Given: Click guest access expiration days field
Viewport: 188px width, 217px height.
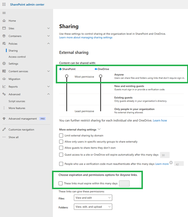Looking at the screenshot, I should tap(165, 155).
